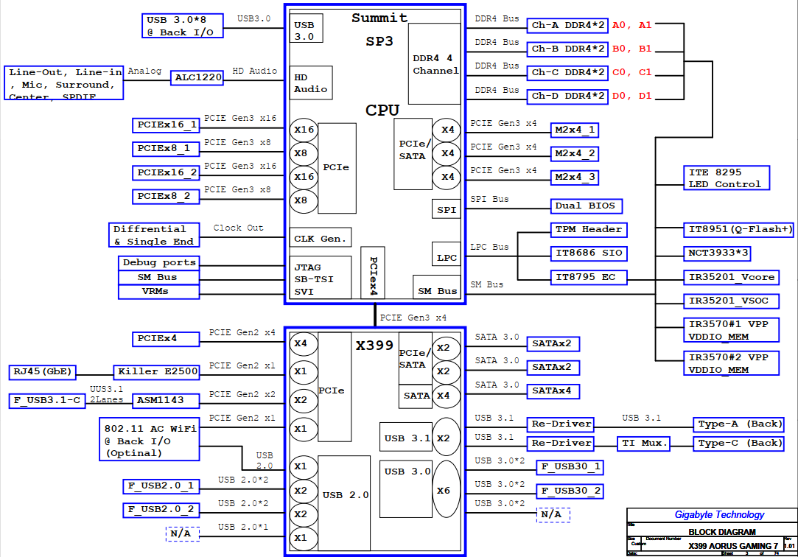Select the SPI block inside CPU

coord(446,209)
